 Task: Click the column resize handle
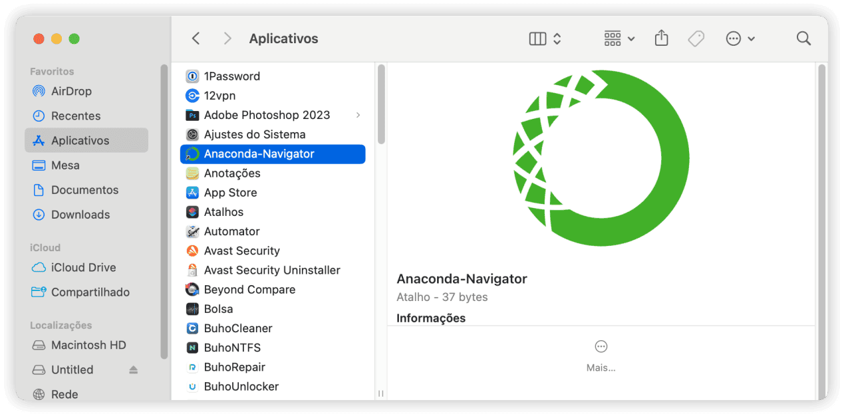(x=381, y=393)
